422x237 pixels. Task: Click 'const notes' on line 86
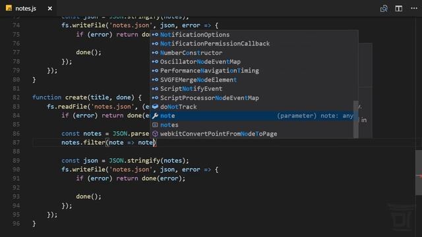tap(81, 134)
